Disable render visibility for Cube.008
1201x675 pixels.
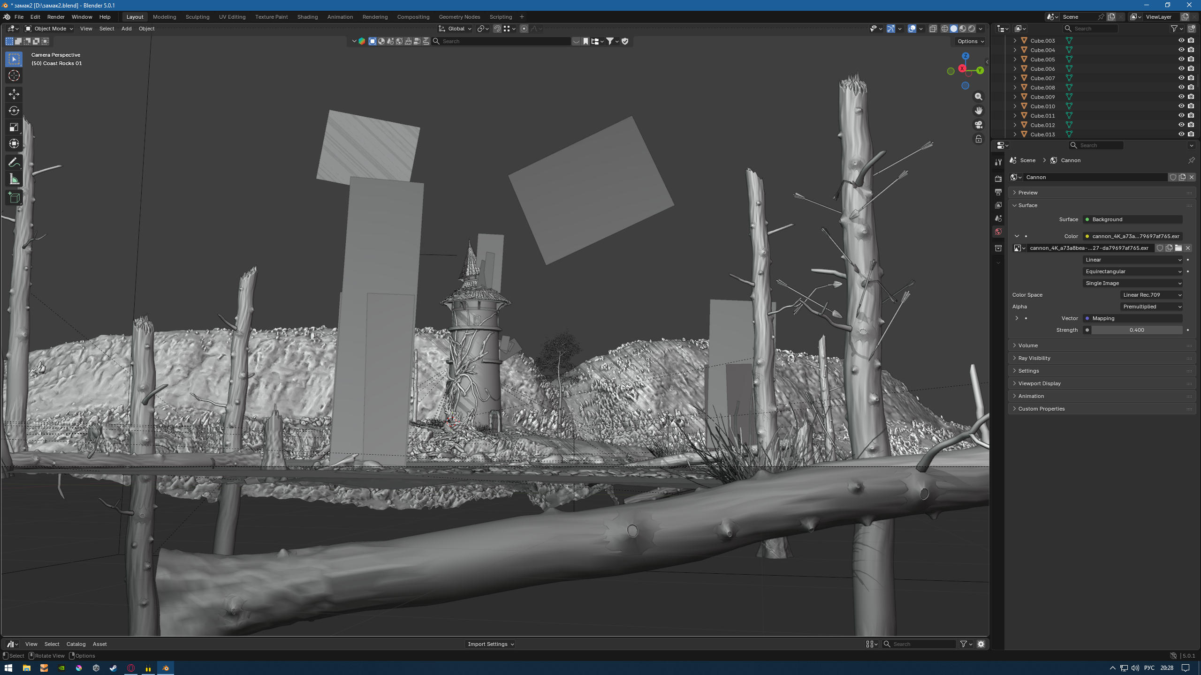(x=1191, y=87)
